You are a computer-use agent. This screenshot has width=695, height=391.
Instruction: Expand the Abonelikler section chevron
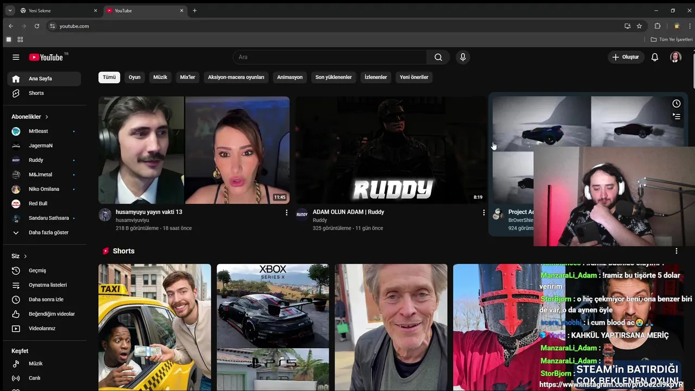(x=47, y=117)
